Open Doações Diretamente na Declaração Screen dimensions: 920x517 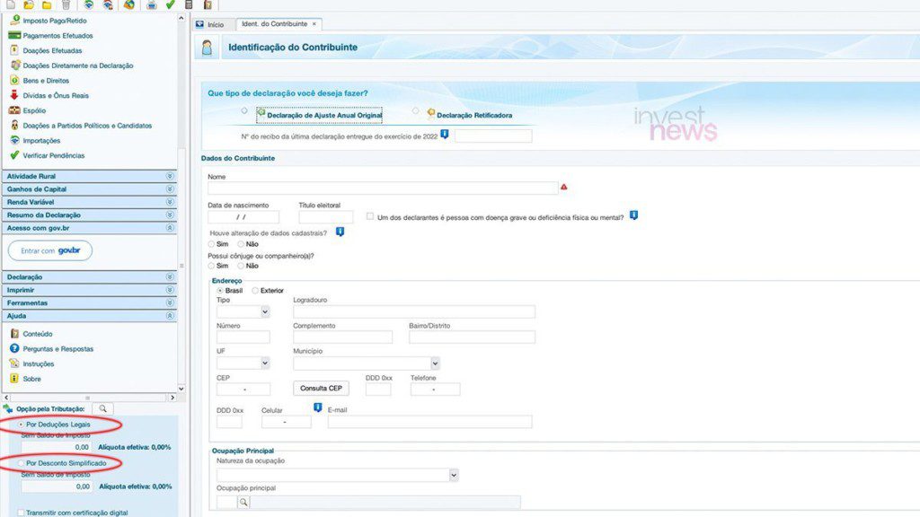pyautogui.click(x=77, y=66)
